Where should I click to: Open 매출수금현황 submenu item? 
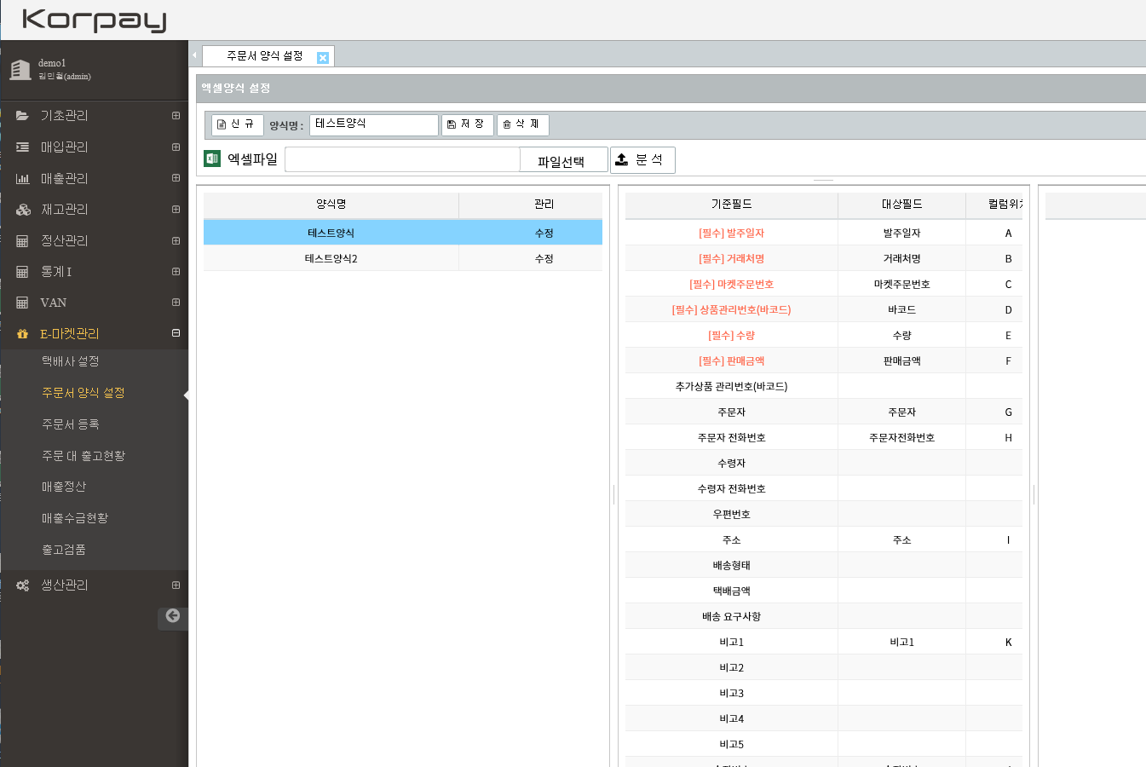click(x=75, y=518)
